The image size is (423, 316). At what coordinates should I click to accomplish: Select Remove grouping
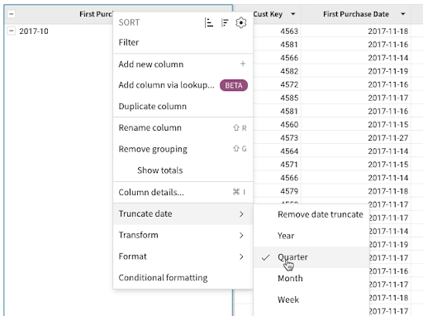point(183,149)
